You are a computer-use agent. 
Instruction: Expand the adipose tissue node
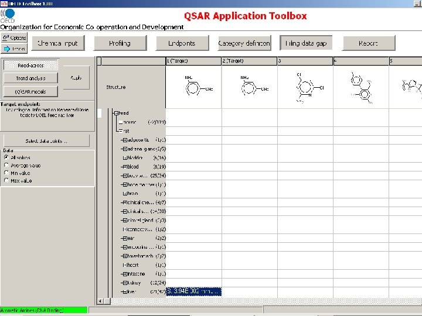point(125,140)
